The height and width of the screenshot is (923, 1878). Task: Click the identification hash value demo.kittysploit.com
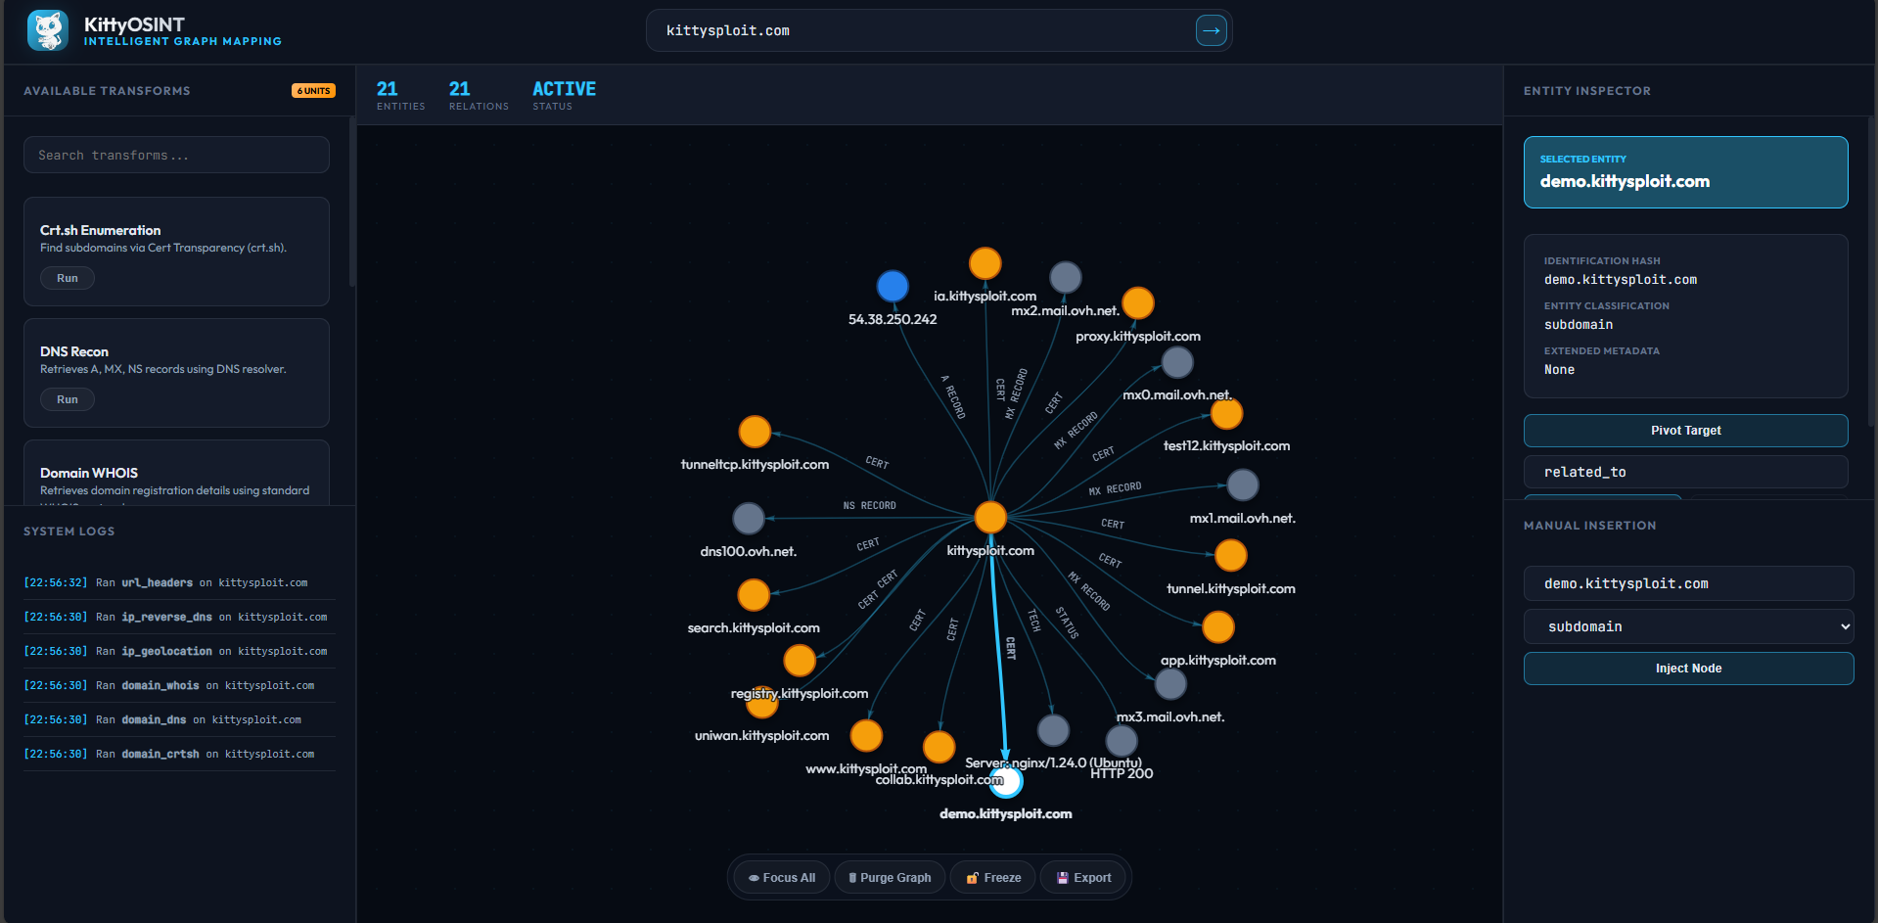1621,280
